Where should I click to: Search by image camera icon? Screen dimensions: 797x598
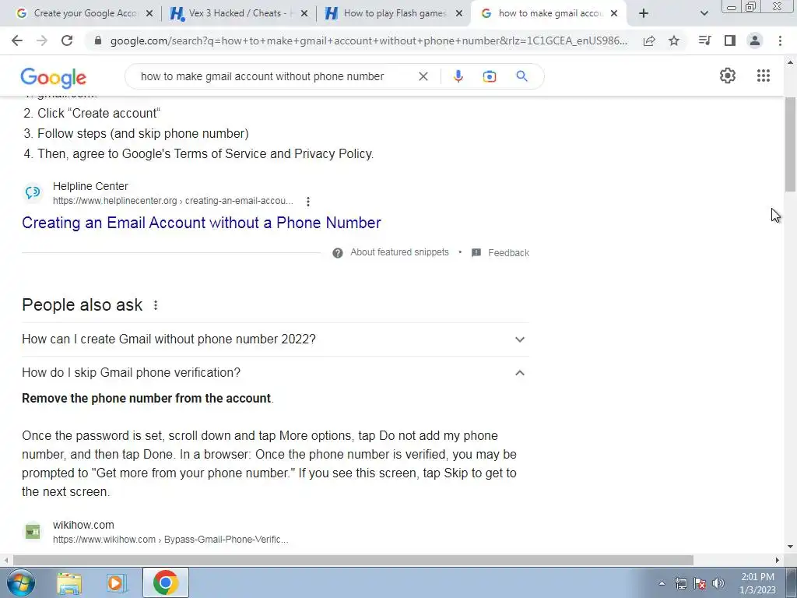point(489,76)
